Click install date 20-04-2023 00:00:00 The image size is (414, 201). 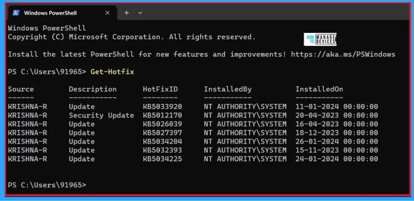click(x=337, y=115)
